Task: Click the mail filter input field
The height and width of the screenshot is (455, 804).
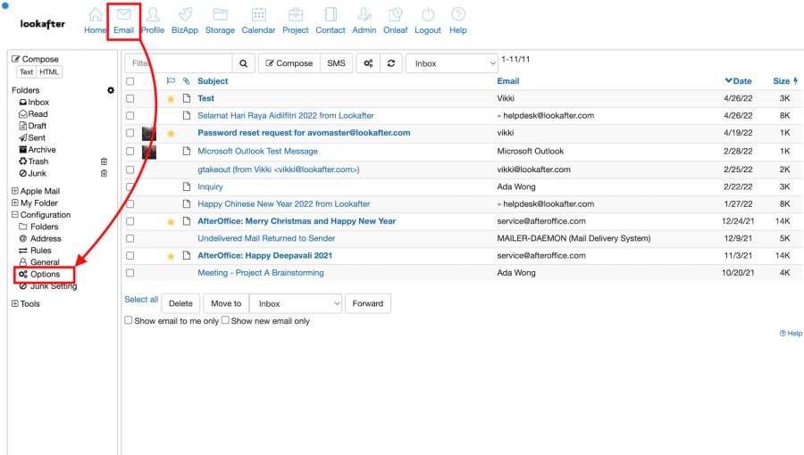Action: pos(179,63)
